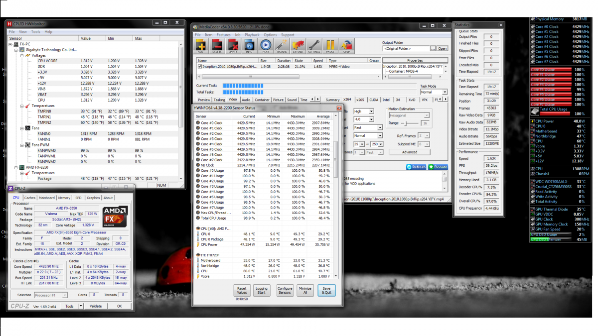The height and width of the screenshot is (336, 598).
Task: Open the Playback menu in MediaCoder
Action: coord(252,35)
